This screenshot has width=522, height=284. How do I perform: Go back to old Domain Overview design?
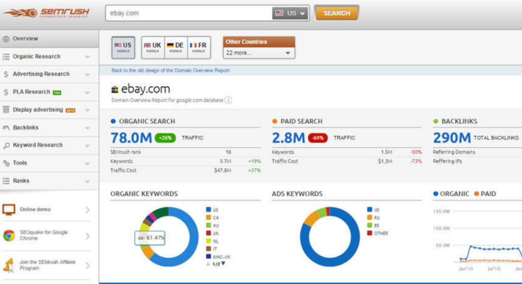tap(170, 70)
